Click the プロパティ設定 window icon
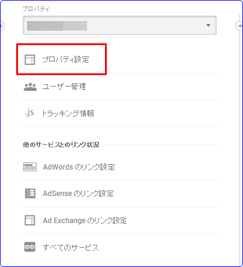The image size is (243, 267). [30, 60]
